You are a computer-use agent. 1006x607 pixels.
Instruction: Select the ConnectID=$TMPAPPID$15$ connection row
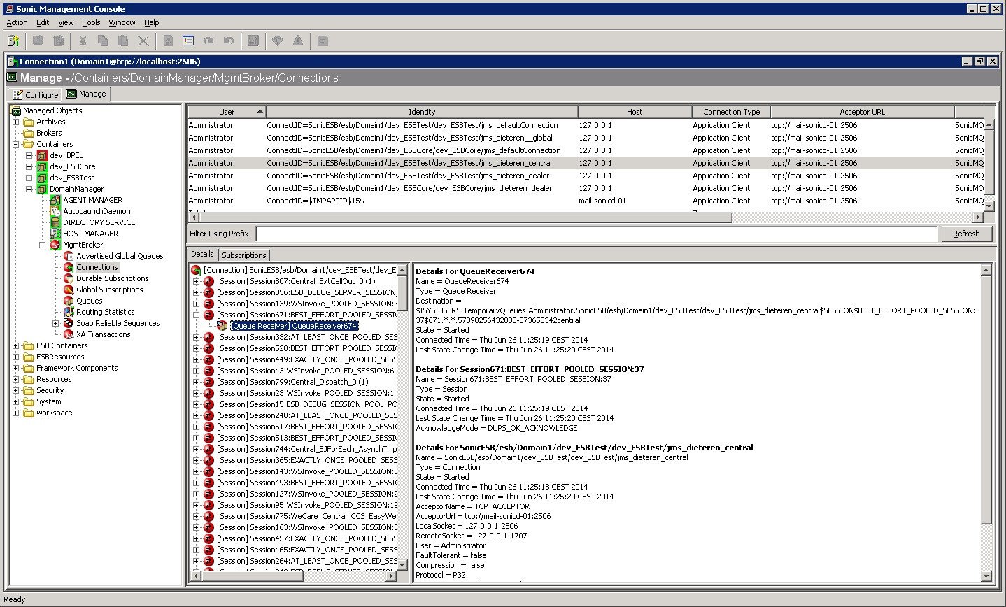[x=585, y=201]
